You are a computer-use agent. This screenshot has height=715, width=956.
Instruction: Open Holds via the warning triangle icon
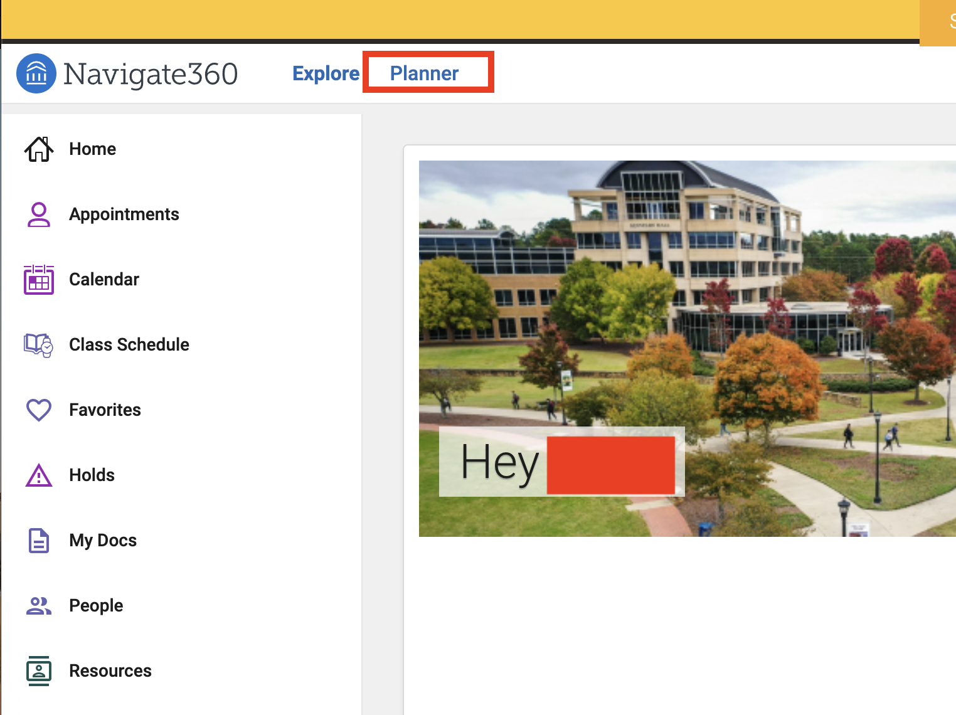pos(39,475)
